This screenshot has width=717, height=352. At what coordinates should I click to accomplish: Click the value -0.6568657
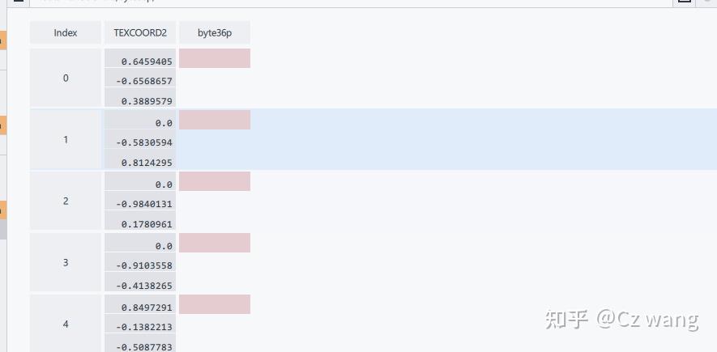pyautogui.click(x=144, y=82)
